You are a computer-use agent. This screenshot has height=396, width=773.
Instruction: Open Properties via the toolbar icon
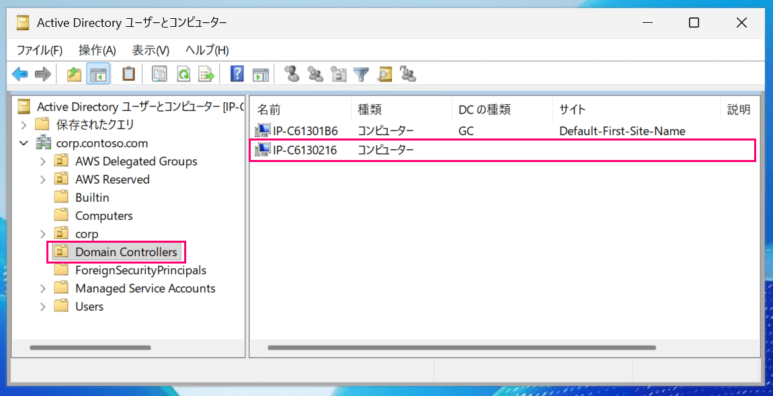coord(159,75)
